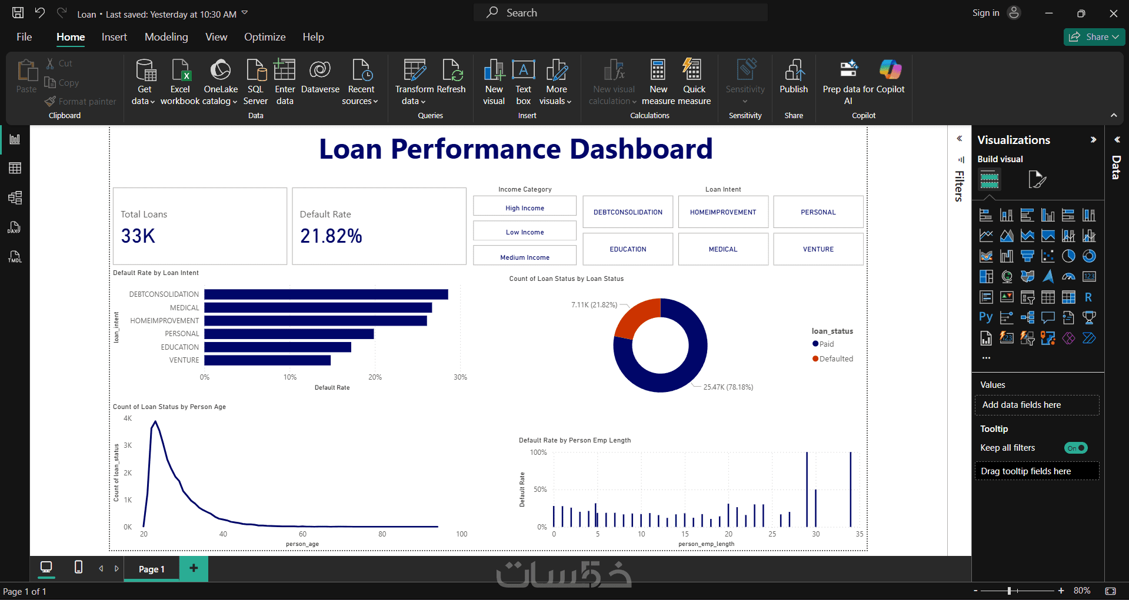Viewport: 1129px width, 600px height.
Task: Adjust the zoom slider handle
Action: pos(1009,591)
